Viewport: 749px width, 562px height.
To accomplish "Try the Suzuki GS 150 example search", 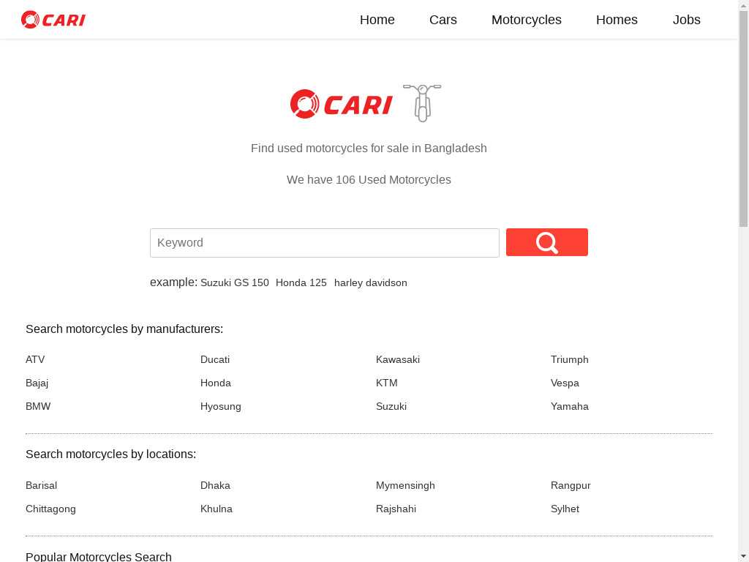I will (x=235, y=283).
